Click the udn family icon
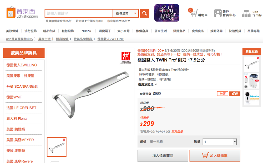 click(x=246, y=13)
